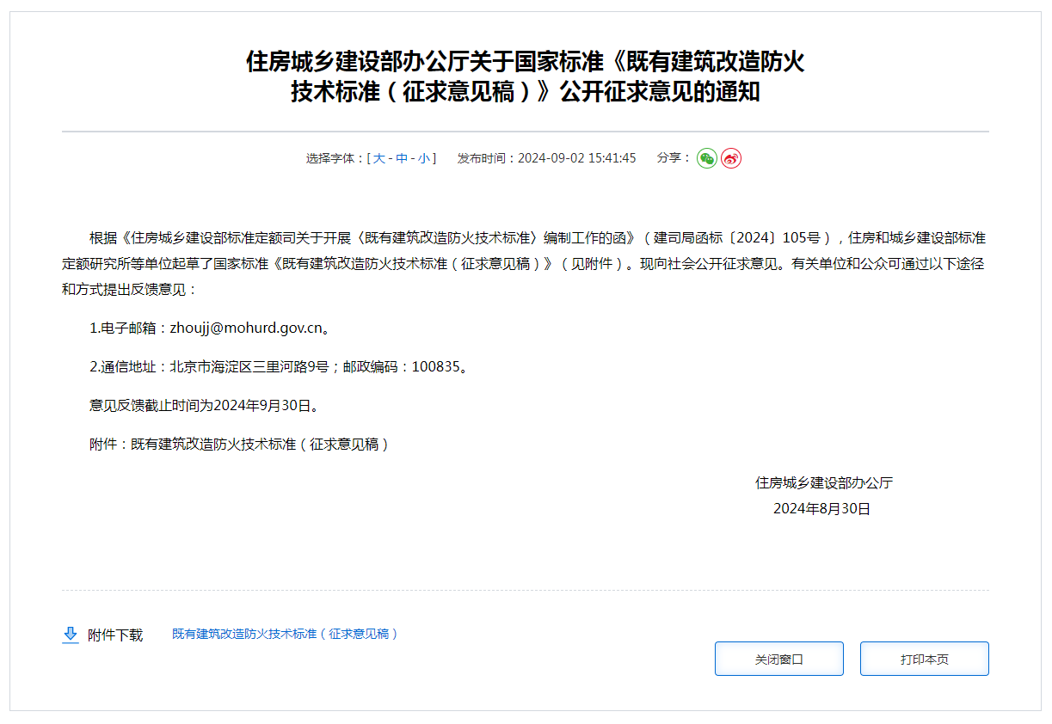Click the publish time 2024-09-02 15:41:45

pyautogui.click(x=576, y=158)
